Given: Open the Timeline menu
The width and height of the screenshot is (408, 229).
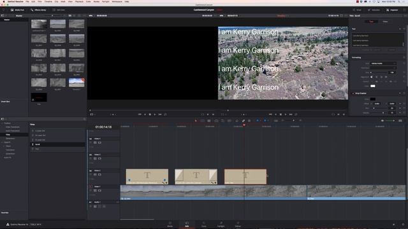Looking at the screenshot, I should (48, 1).
